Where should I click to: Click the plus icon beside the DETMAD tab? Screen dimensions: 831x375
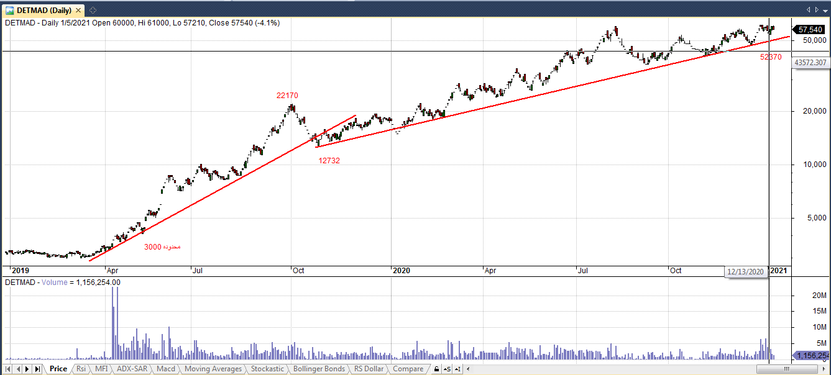[x=93, y=10]
